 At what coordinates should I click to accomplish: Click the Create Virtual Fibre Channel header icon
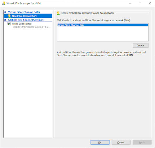point(58,13)
